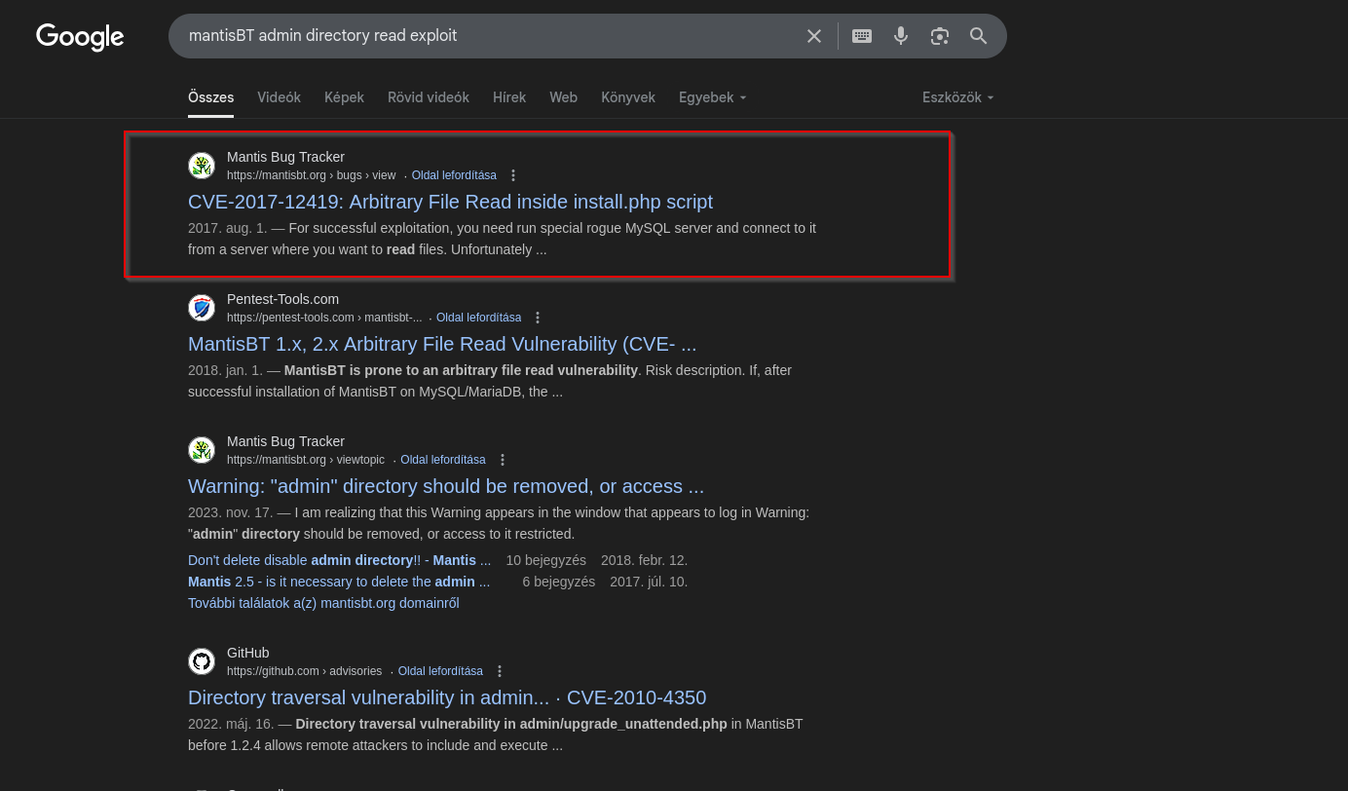The height and width of the screenshot is (791, 1348).
Task: Click the "2017. júl. 10." date text
Action: click(x=649, y=582)
